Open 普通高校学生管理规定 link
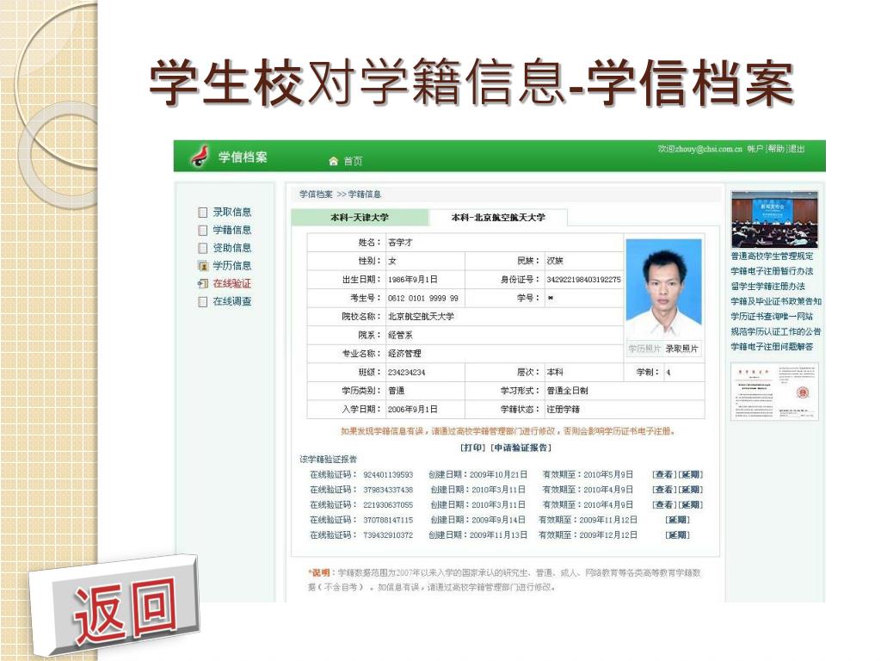The height and width of the screenshot is (661, 881). (x=772, y=256)
